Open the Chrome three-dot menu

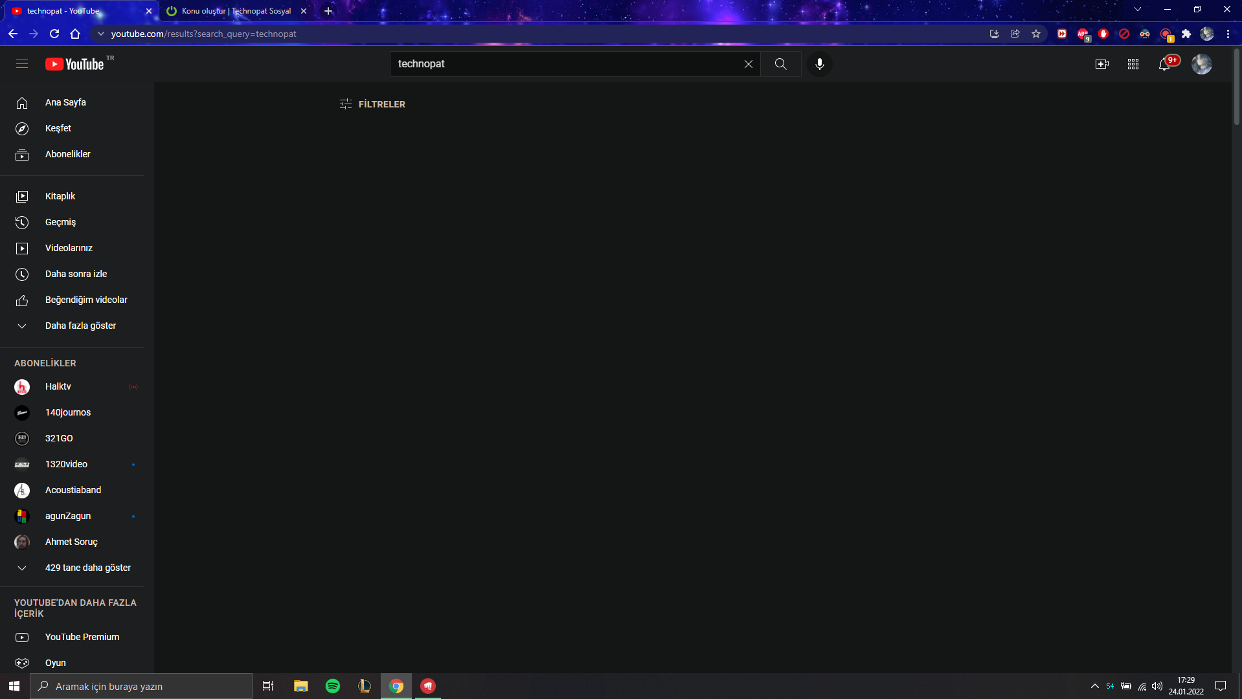click(1228, 34)
